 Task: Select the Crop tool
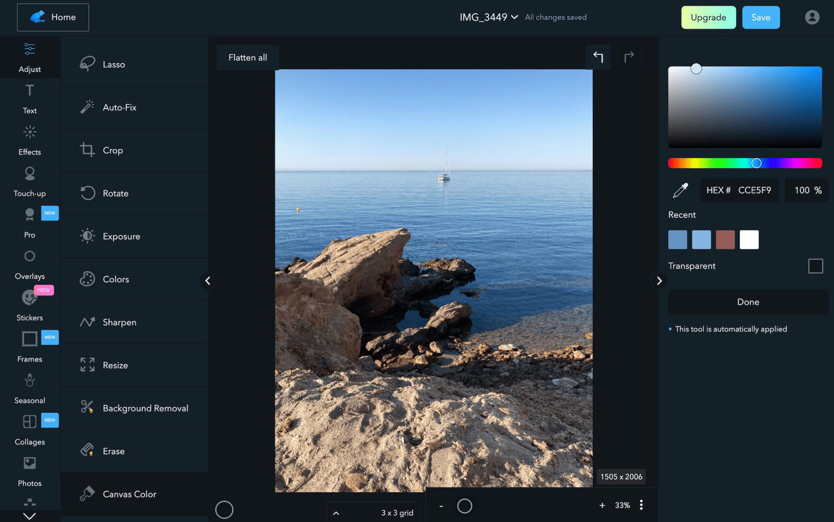135,150
